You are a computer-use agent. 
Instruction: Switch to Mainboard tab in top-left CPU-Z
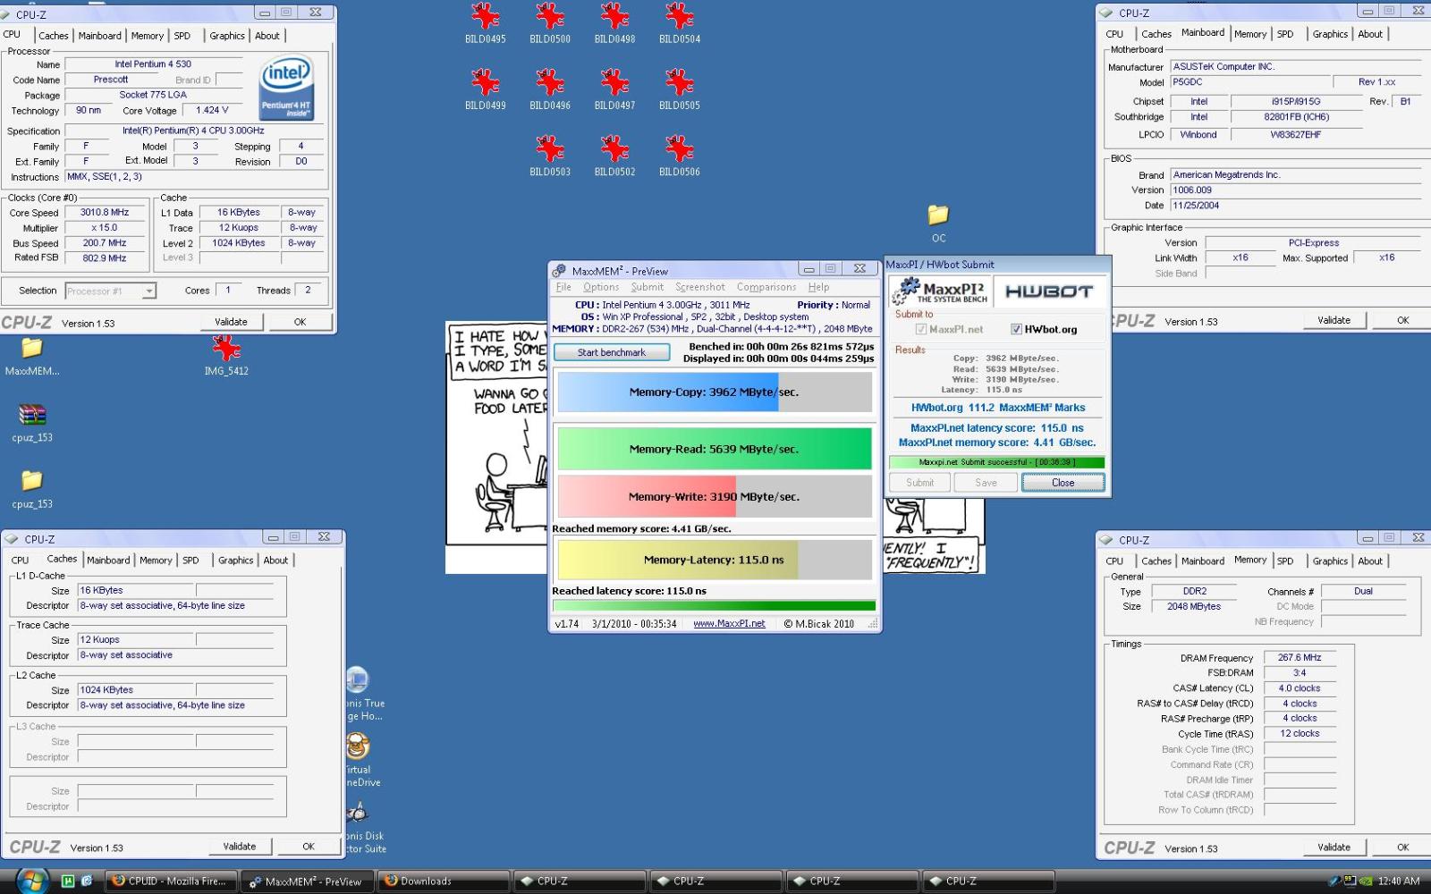click(99, 36)
